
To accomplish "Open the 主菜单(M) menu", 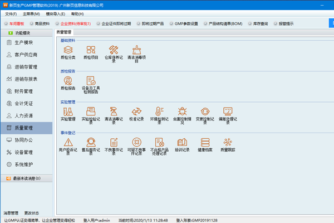I will tap(31, 14).
